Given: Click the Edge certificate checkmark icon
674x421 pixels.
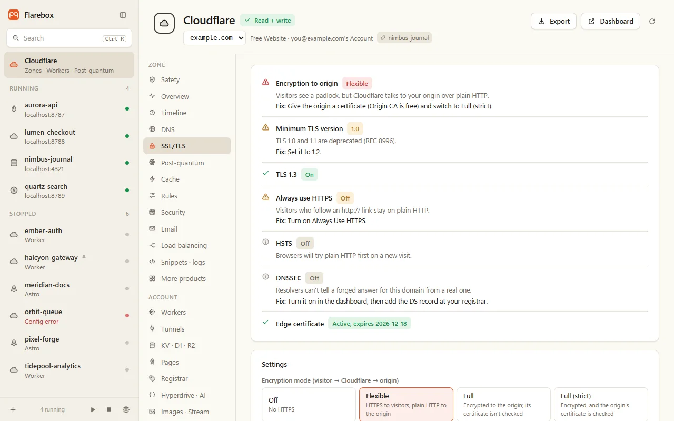Looking at the screenshot, I should pyautogui.click(x=266, y=323).
